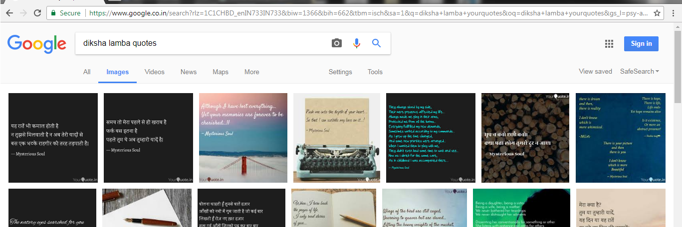This screenshot has width=682, height=227.
Task: Open the typewriter quote image
Action: (x=337, y=138)
